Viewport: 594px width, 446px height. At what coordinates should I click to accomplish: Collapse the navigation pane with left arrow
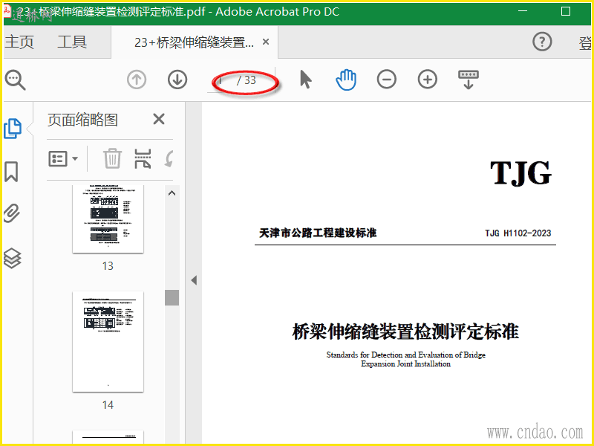[x=194, y=281]
